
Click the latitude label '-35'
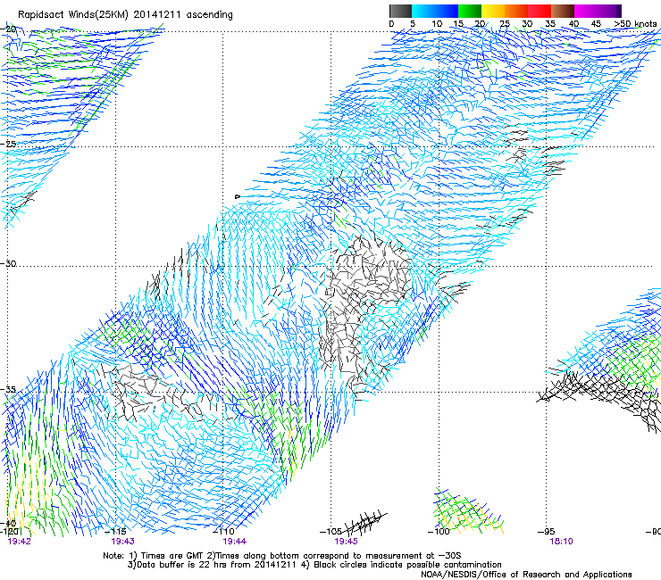(x=8, y=390)
